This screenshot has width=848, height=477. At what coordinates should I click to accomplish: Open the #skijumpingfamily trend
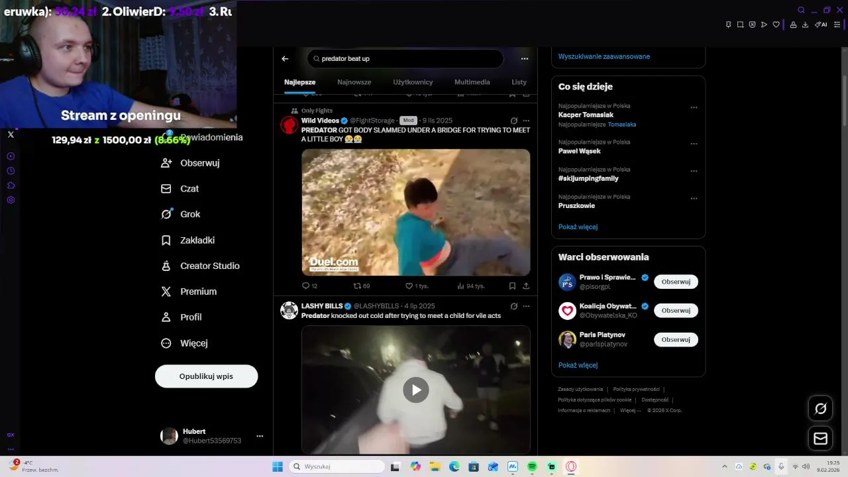[x=588, y=178]
